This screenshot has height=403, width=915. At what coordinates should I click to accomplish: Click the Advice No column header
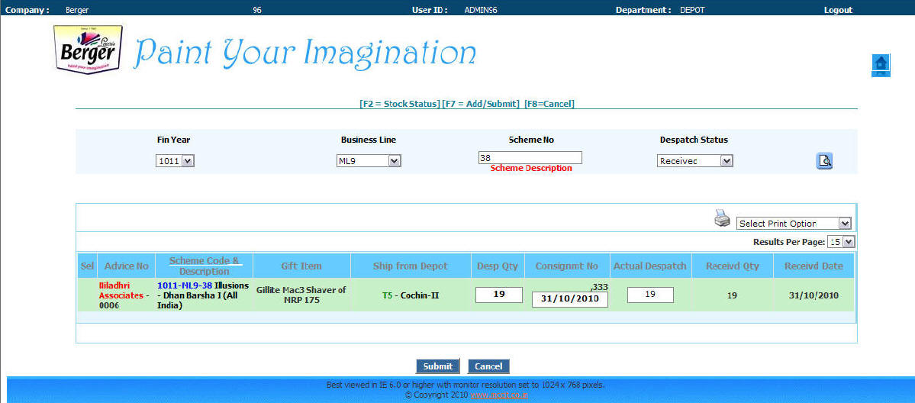(127, 266)
